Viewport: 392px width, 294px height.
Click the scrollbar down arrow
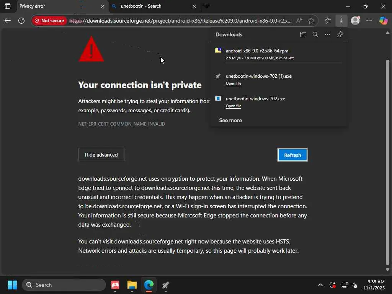coord(387,270)
